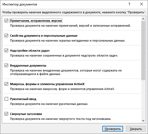Uncheck the Примечания, исправления, версии checkbox
The width and height of the screenshot is (148, 134).
6,21
